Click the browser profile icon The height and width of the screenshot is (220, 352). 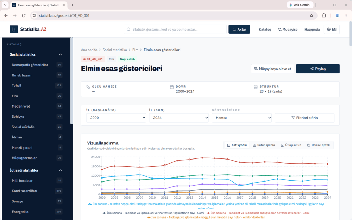tap(337, 15)
